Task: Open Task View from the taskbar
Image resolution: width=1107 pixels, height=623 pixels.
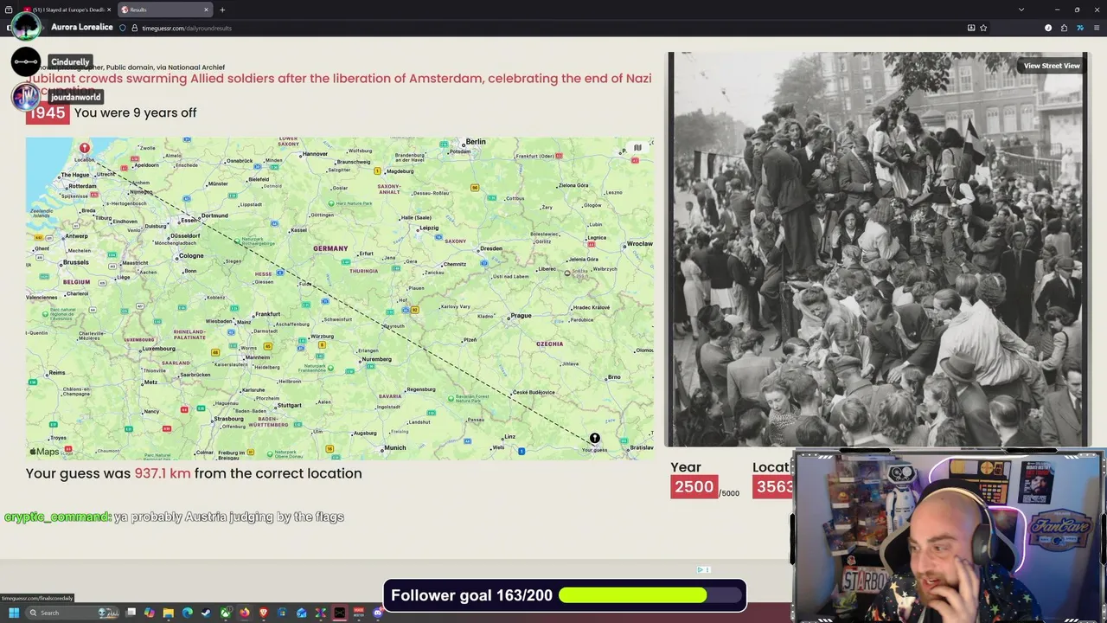Action: point(131,613)
